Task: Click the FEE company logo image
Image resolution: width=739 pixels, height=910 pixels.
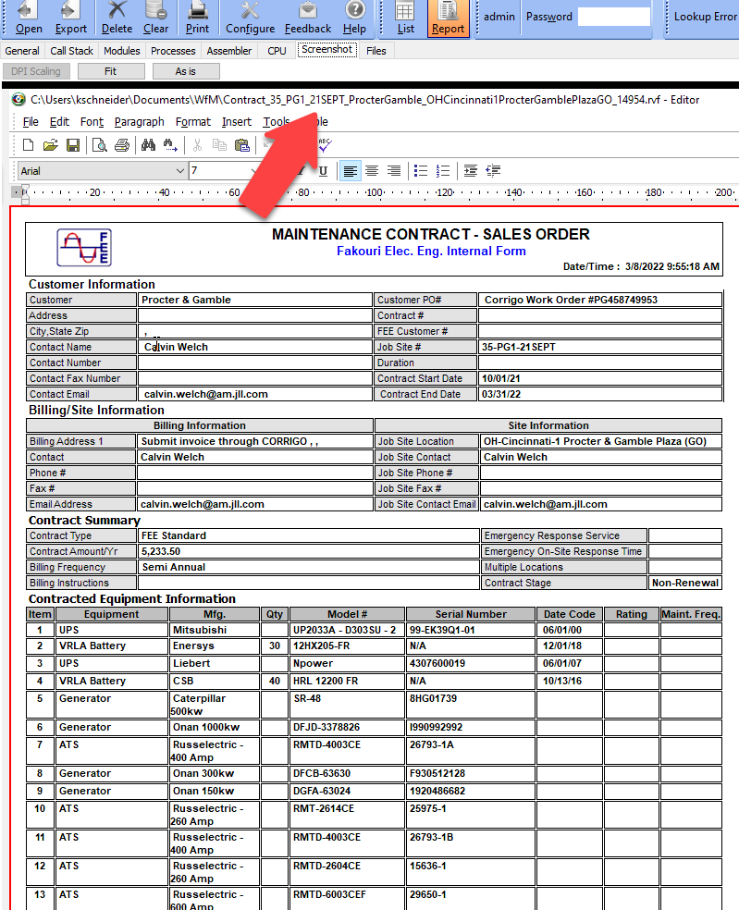Action: (x=84, y=248)
